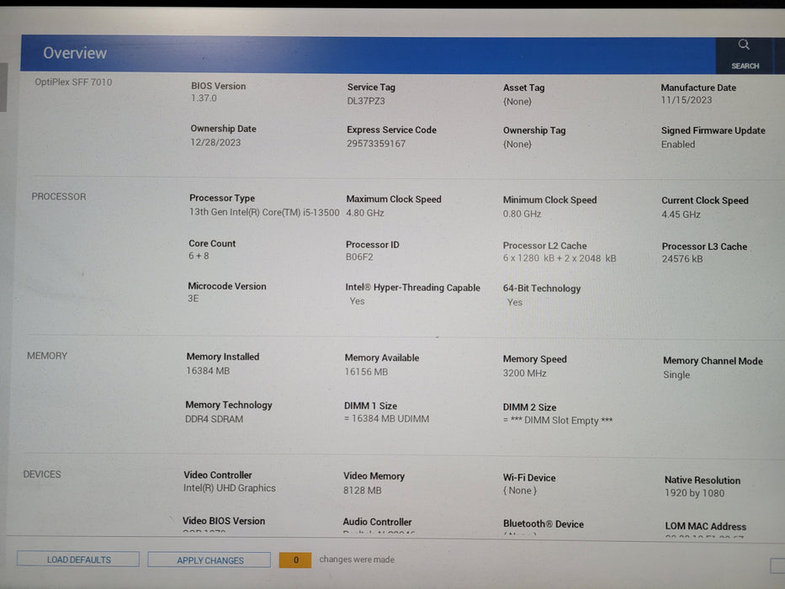Click the DIMM Slot Empty text

tap(558, 420)
